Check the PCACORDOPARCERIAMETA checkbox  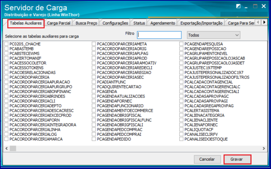point(94,44)
